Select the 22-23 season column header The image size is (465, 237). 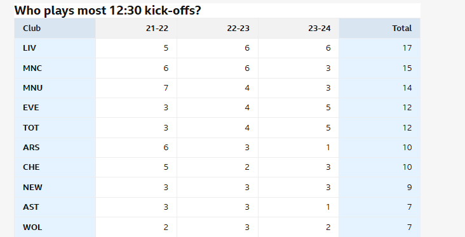[217, 28]
